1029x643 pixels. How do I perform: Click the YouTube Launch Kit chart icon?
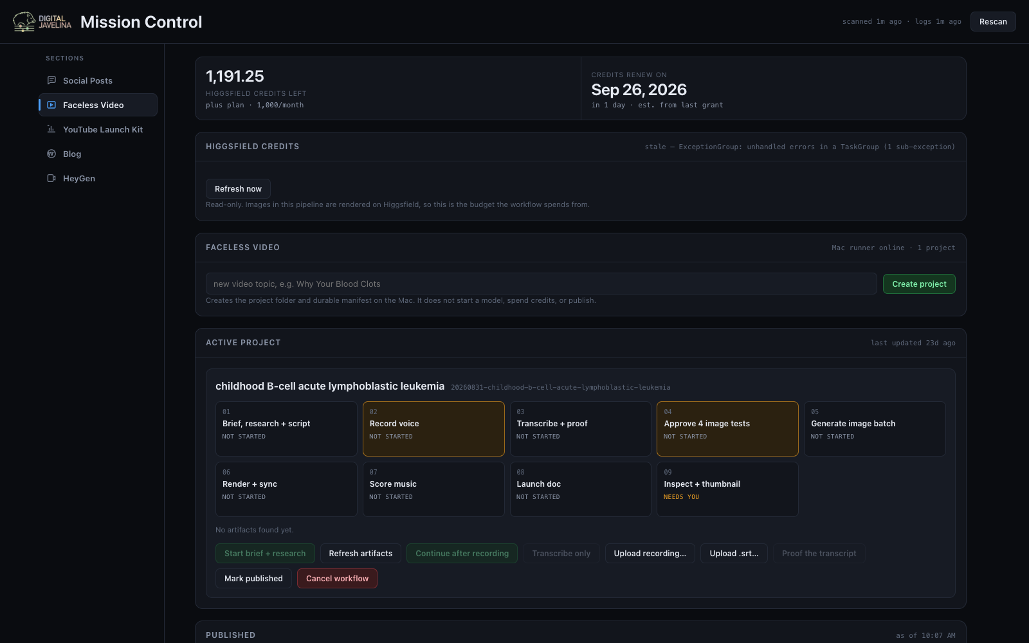pos(51,129)
